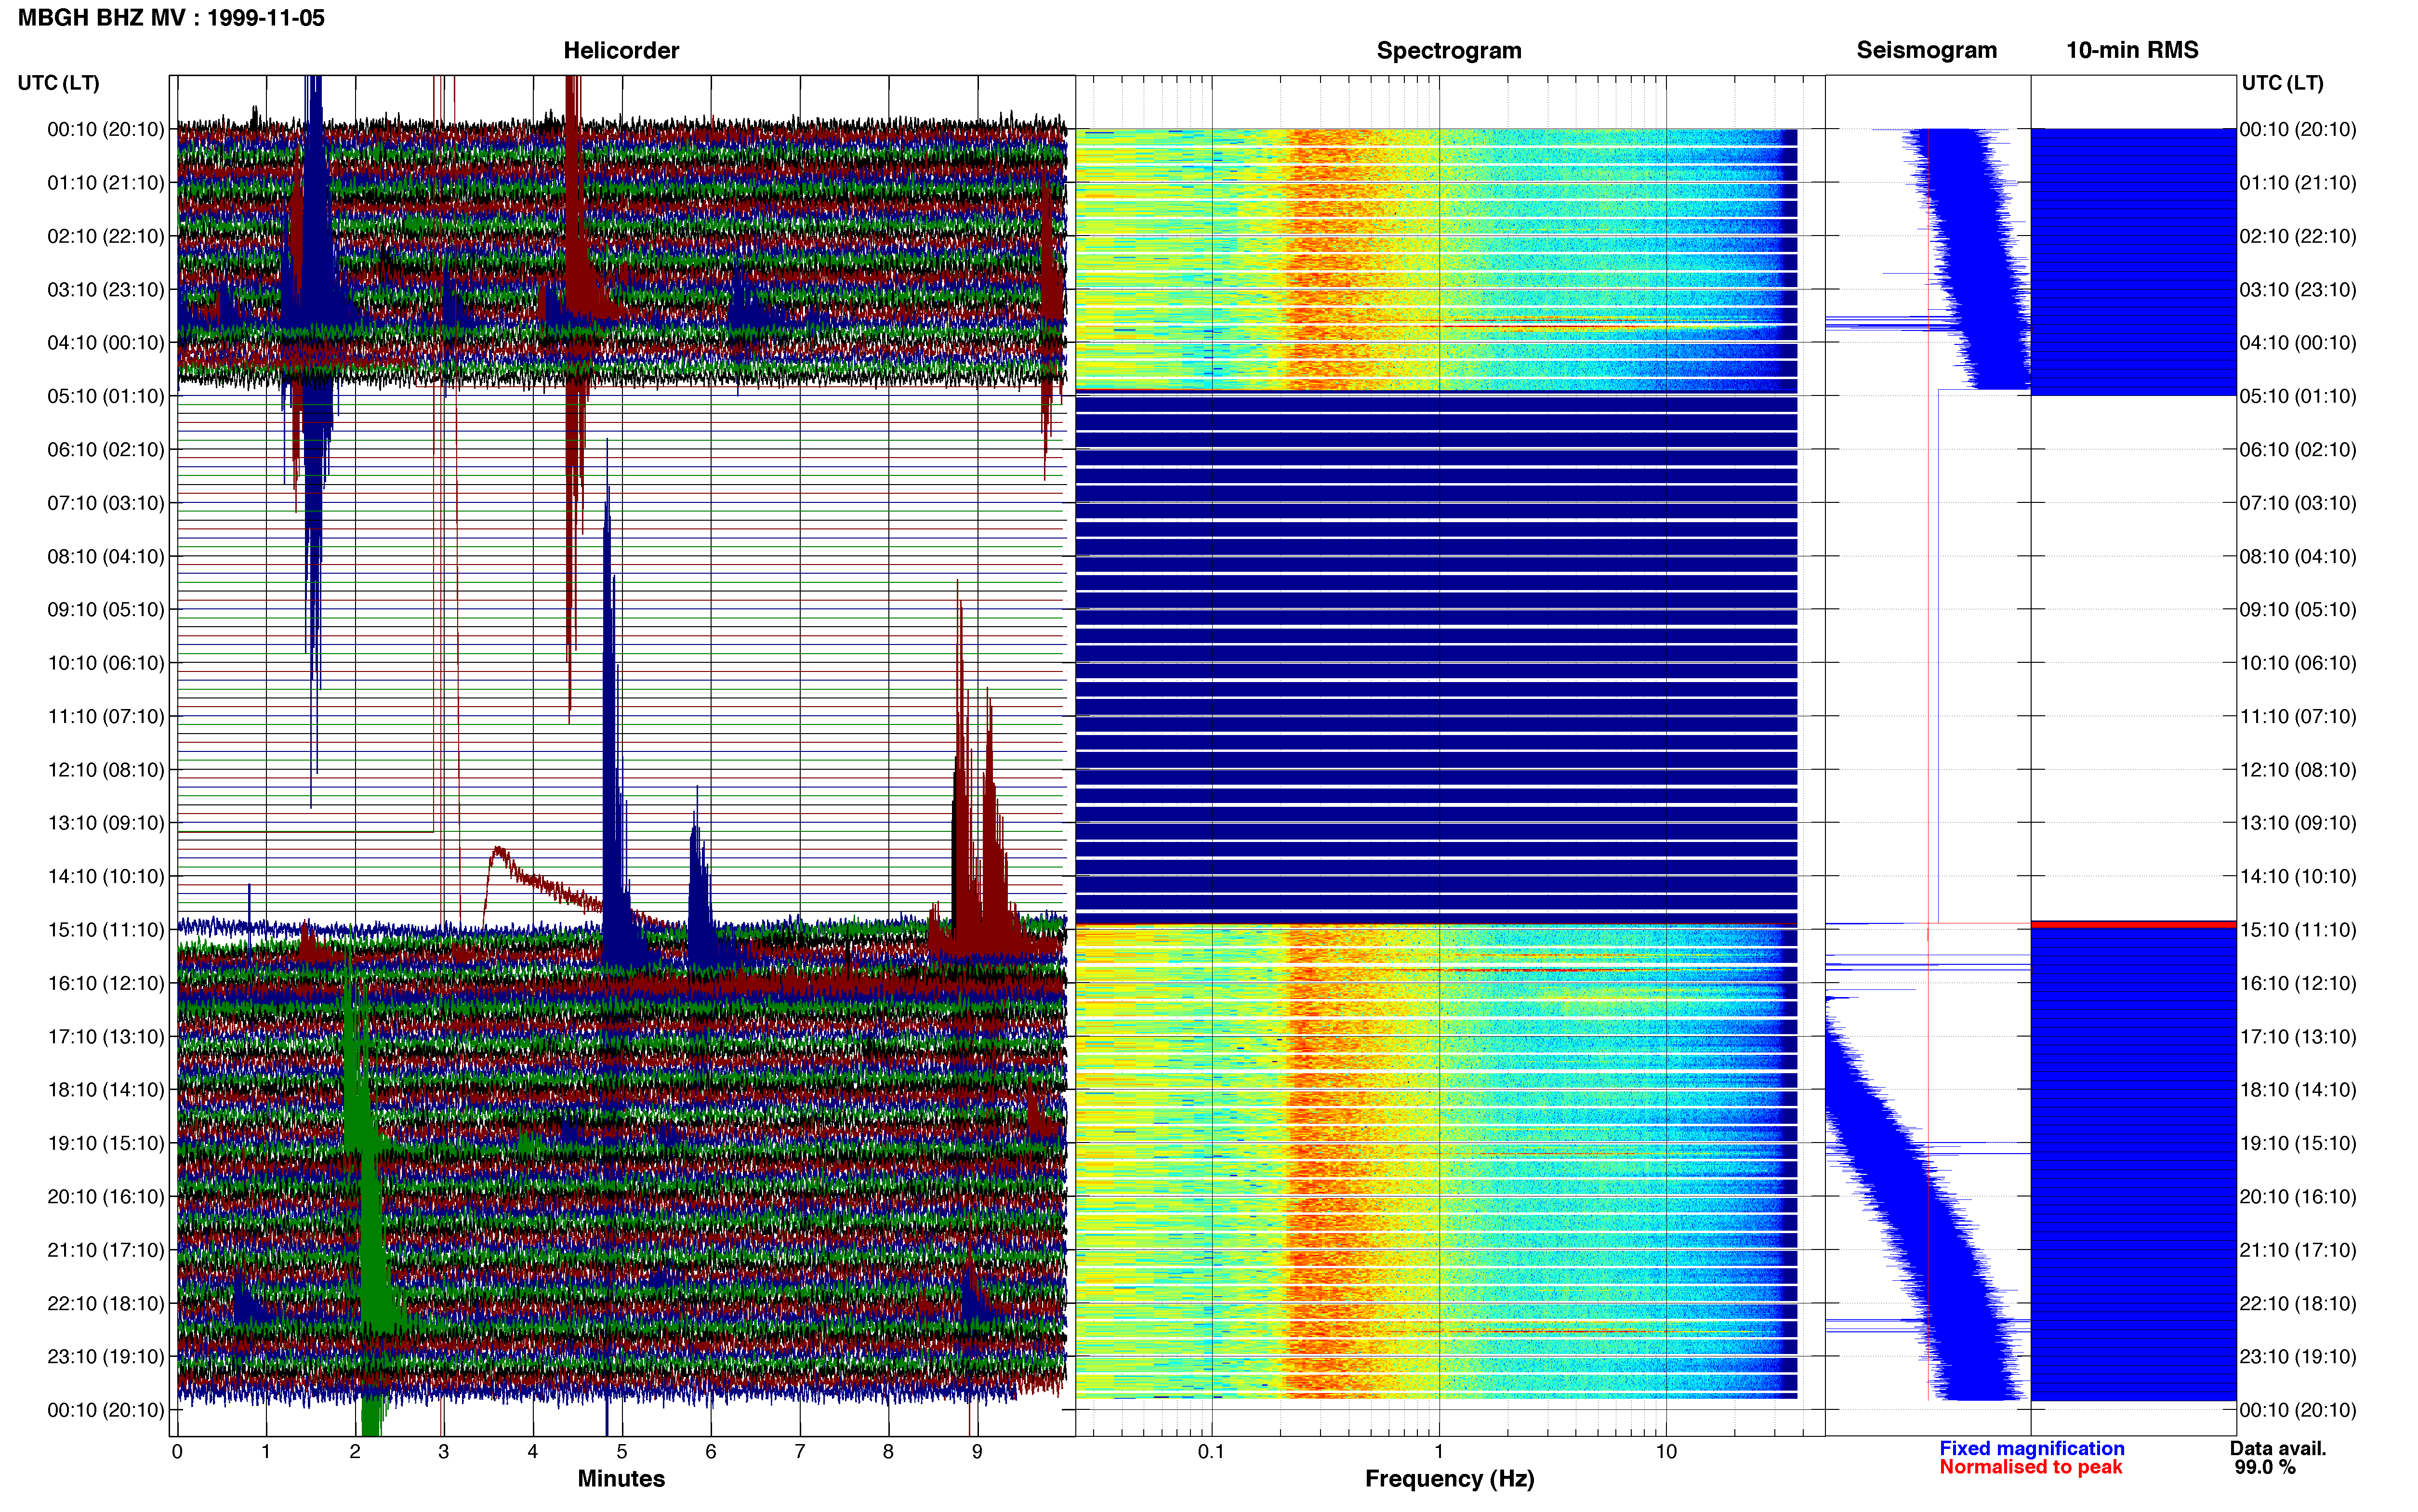This screenshot has height=1512, width=2418.
Task: Click the right-side '23:10 (19:10)' time label
Action: [x=2298, y=1356]
